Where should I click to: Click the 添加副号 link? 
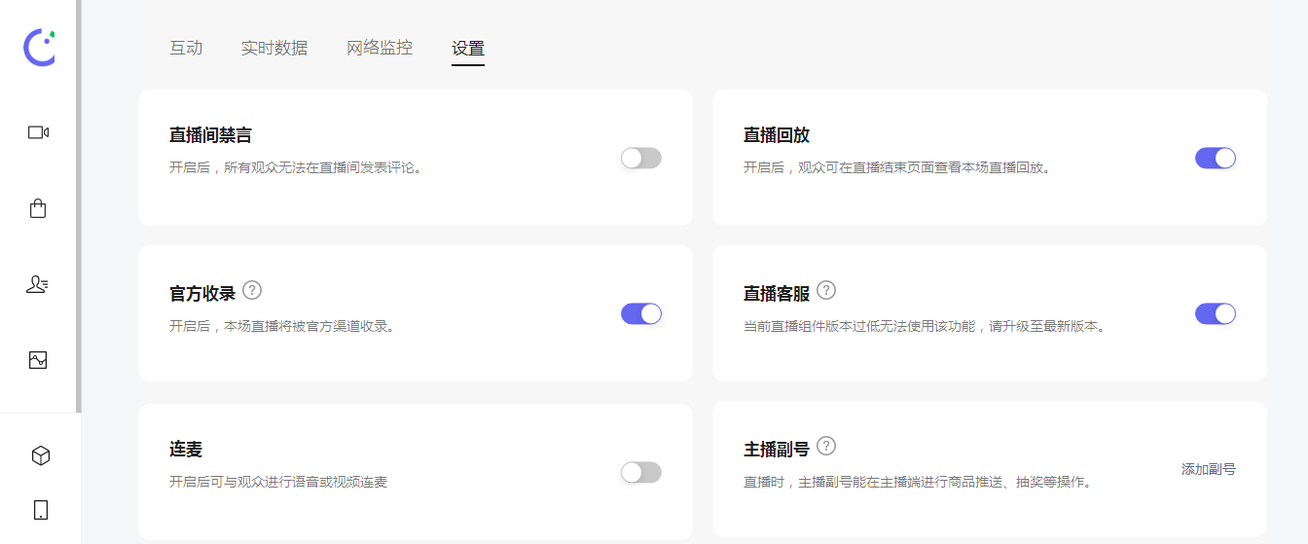coord(1208,469)
